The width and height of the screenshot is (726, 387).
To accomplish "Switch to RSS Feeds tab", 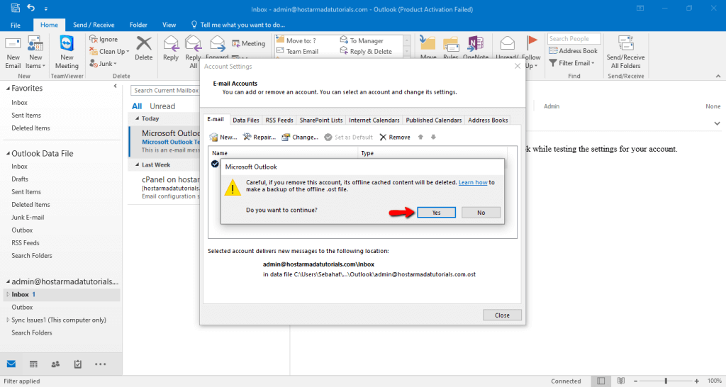I will 279,120.
